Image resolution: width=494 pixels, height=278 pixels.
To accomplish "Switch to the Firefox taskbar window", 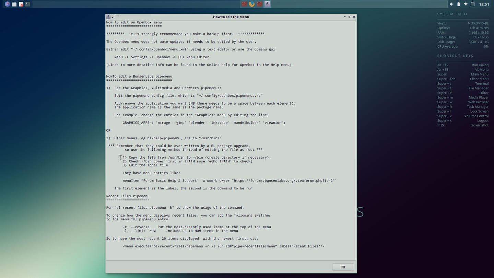I will pos(252,4).
